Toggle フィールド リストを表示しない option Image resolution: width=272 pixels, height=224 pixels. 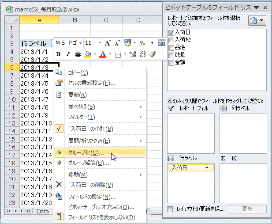[100, 217]
